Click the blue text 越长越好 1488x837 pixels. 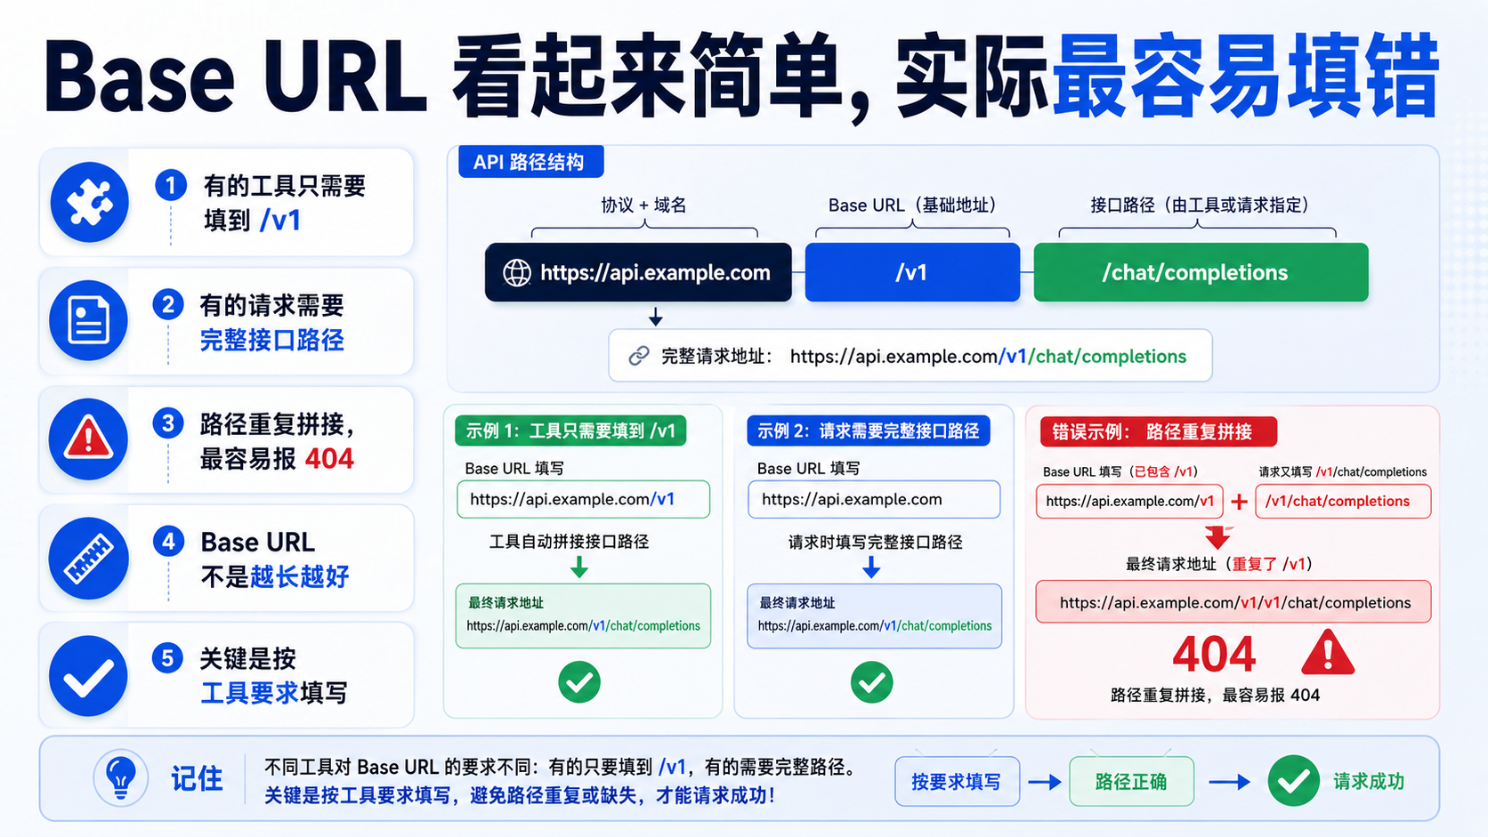(x=300, y=576)
